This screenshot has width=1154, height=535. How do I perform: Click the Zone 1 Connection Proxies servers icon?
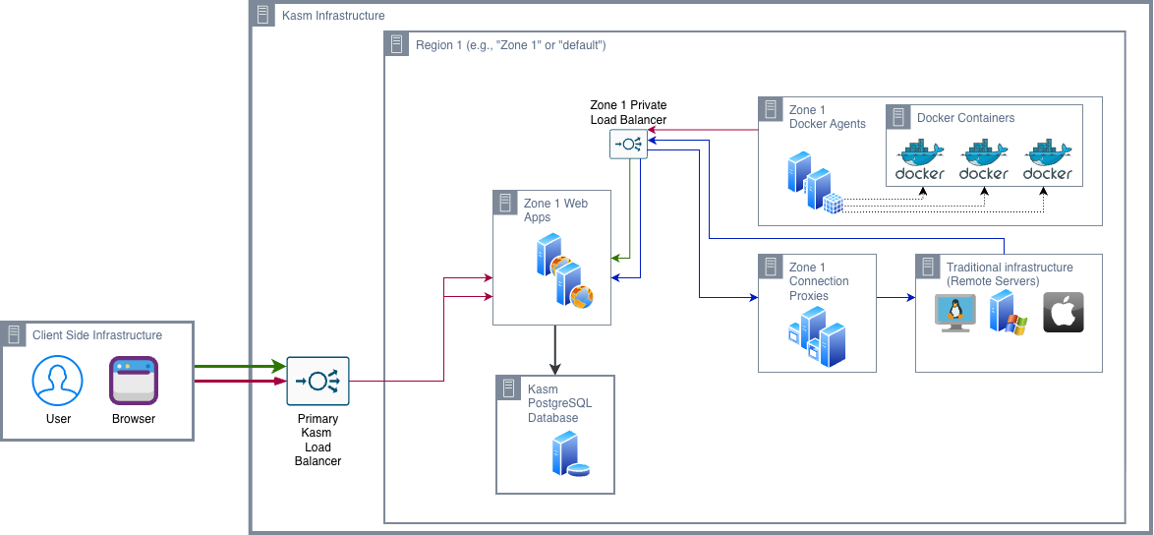tap(817, 337)
